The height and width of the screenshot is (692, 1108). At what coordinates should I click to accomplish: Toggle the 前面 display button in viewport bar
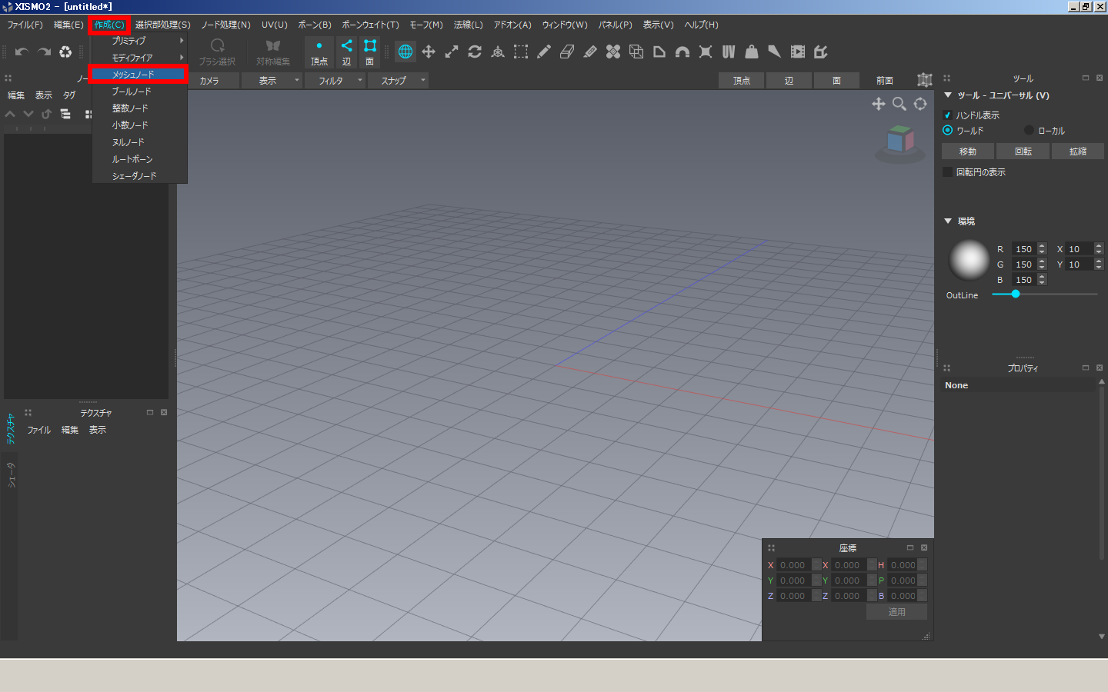point(885,80)
